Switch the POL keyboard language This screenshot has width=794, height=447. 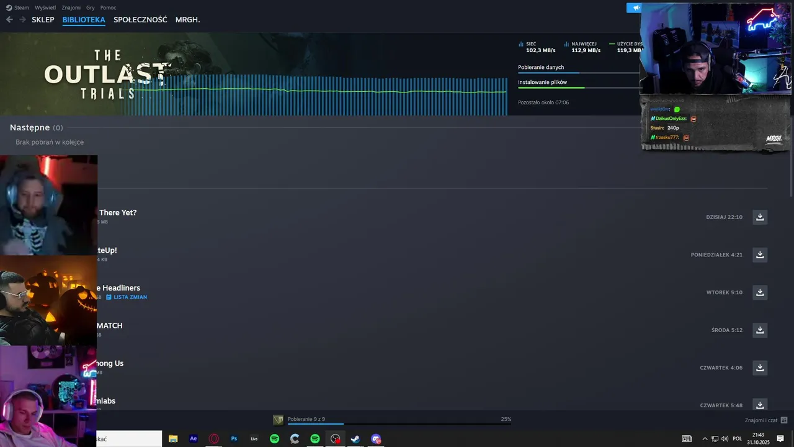click(x=737, y=439)
